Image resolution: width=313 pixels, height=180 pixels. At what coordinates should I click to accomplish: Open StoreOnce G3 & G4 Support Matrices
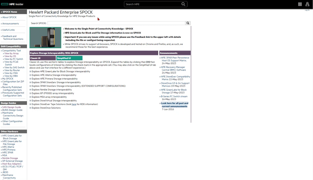175,84
